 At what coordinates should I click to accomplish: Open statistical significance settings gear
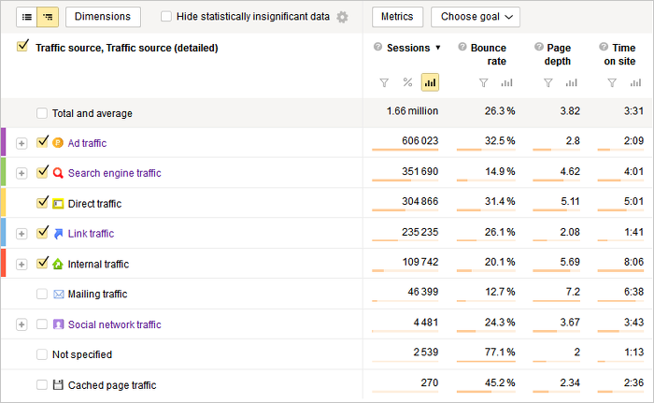click(342, 17)
